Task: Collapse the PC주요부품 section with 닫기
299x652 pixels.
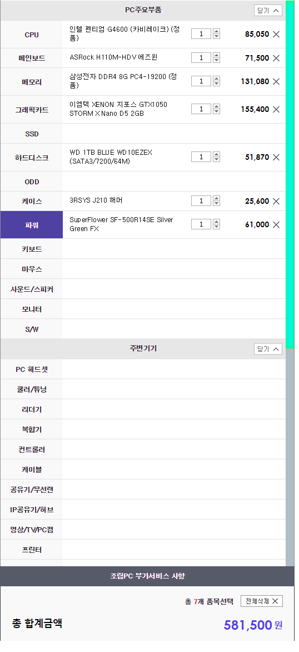Action: pos(268,11)
